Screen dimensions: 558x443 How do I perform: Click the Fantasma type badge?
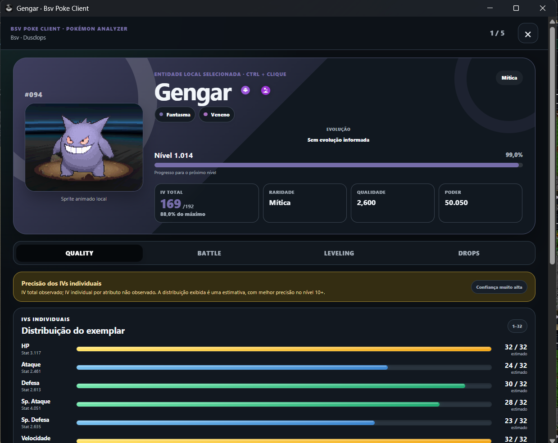175,115
